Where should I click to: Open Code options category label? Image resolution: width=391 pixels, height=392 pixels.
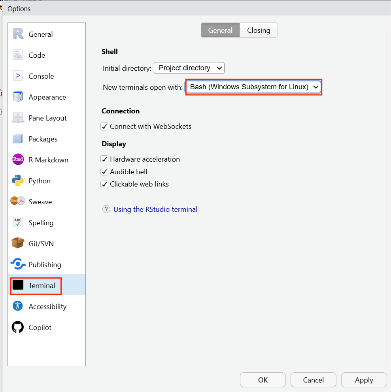coord(37,55)
